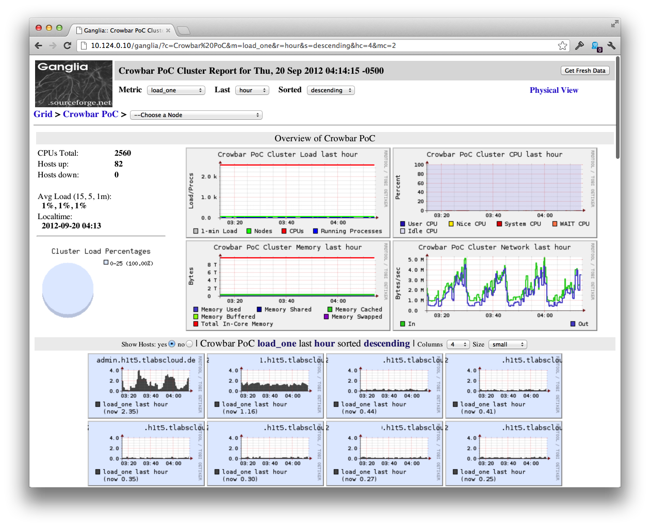Open host graph showing now 1.16
Viewport: 650px width, 528px height.
tap(265, 386)
